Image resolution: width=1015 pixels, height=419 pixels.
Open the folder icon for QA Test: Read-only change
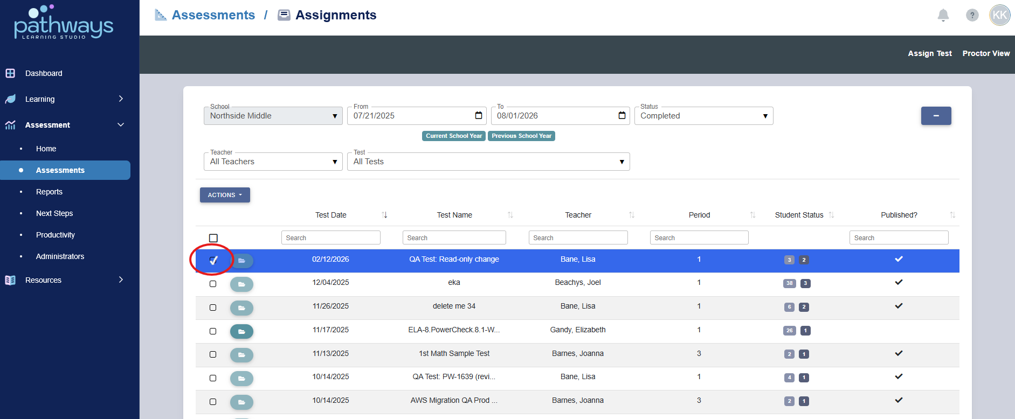click(x=241, y=261)
